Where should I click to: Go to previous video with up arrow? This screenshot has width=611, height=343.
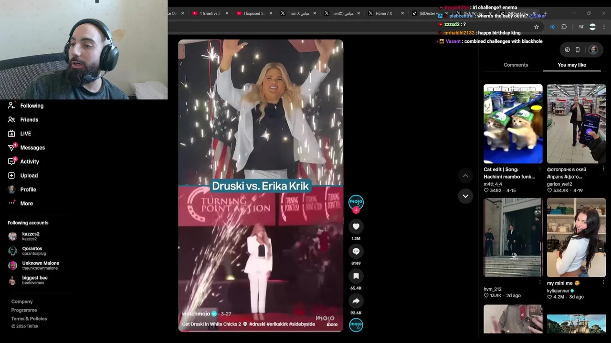(x=465, y=176)
